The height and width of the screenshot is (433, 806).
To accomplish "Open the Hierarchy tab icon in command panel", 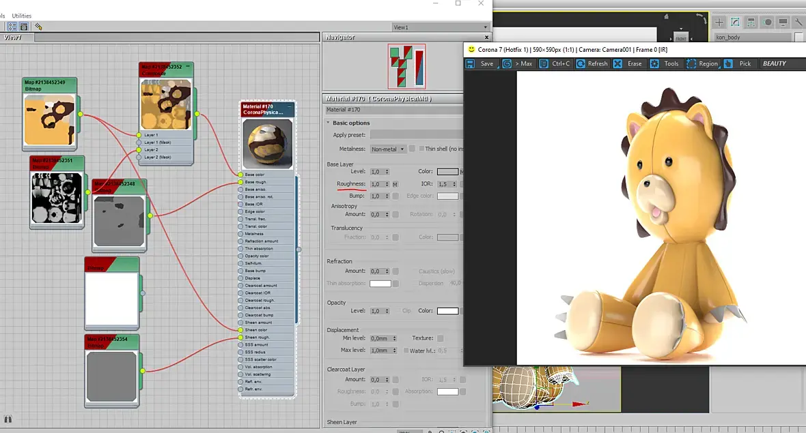I will (751, 22).
